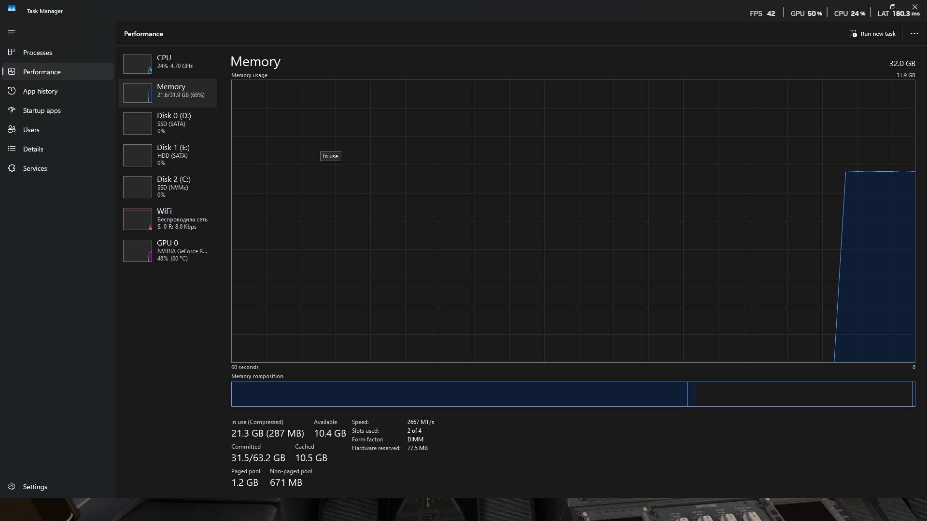Click the Services puzzle icon
Viewport: 927px width, 521px height.
pyautogui.click(x=12, y=168)
